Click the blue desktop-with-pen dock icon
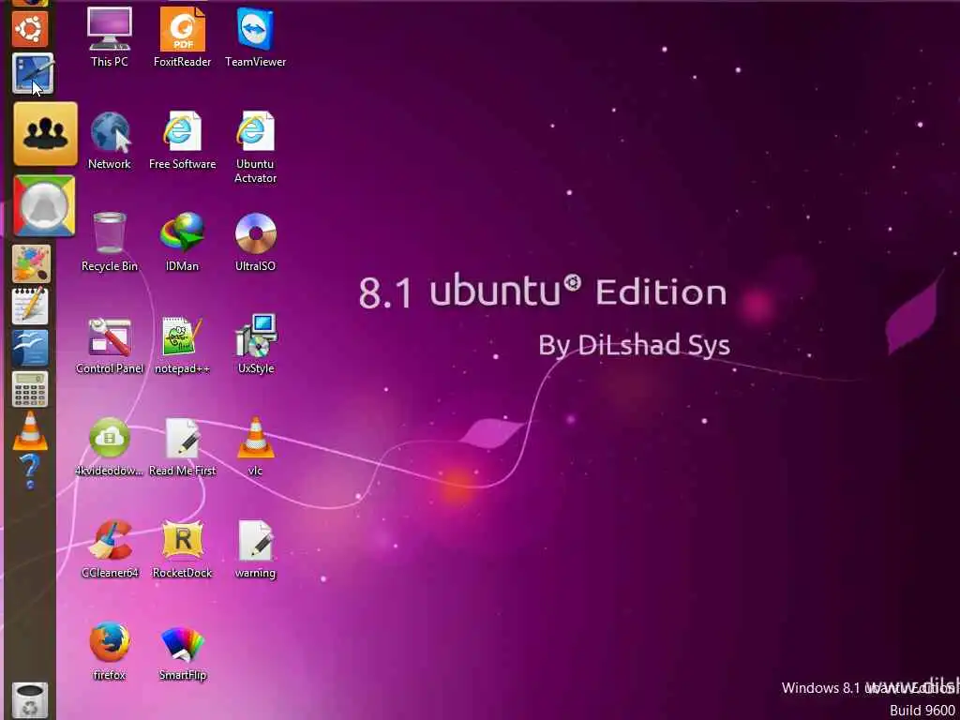960x720 pixels. 33,73
